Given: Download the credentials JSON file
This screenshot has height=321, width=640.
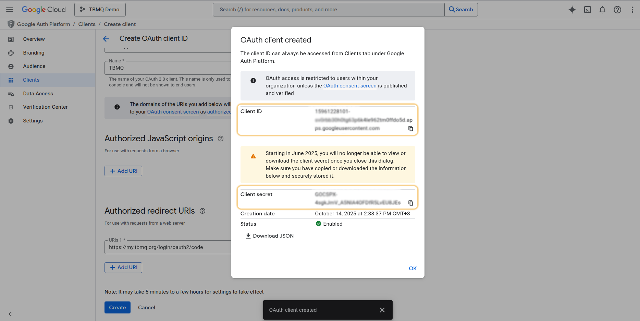Looking at the screenshot, I should coord(270,236).
